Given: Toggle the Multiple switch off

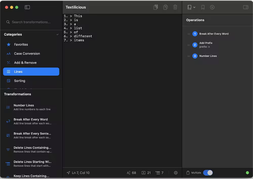Looking at the screenshot, I should pos(208,173).
